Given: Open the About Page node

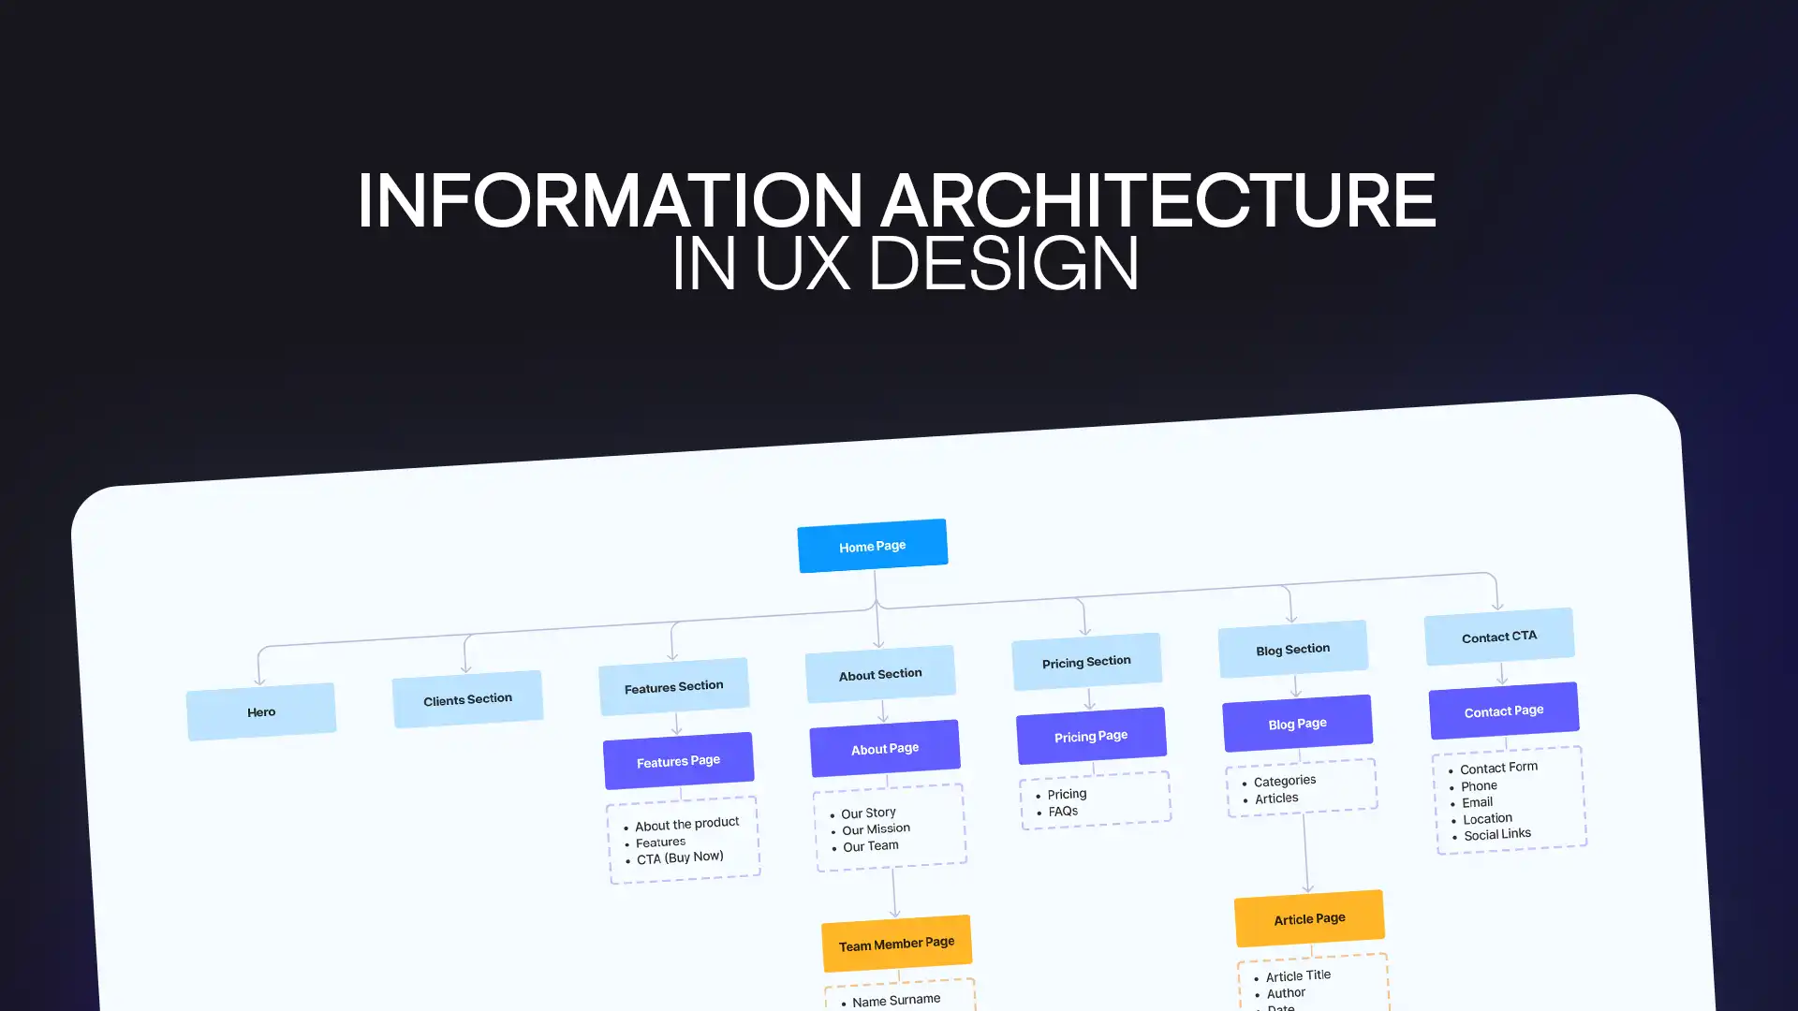Looking at the screenshot, I should pyautogui.click(x=885, y=749).
